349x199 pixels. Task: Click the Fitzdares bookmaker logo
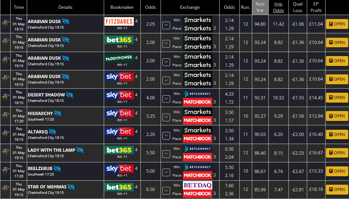[x=119, y=22]
